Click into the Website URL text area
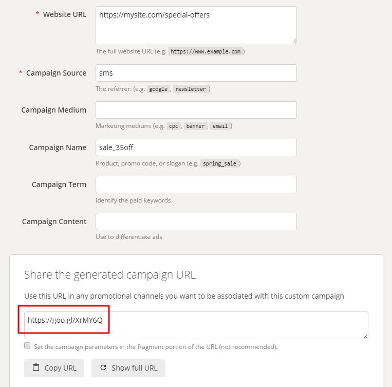Image resolution: width=392 pixels, height=387 pixels. 196,25
